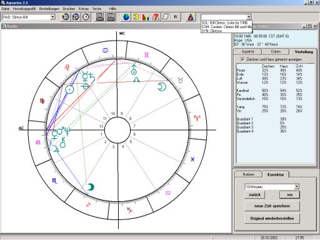Open the clock dial toolbar icon
320x240 pixels.
click(86, 17)
